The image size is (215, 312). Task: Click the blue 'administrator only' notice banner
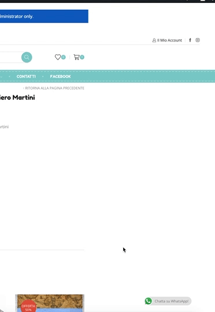click(44, 16)
